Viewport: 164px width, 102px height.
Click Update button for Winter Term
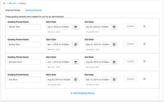click(130, 26)
